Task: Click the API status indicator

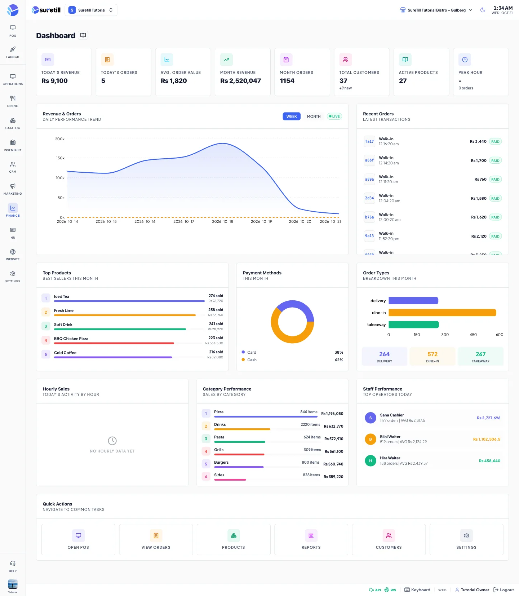Action: 375,590
